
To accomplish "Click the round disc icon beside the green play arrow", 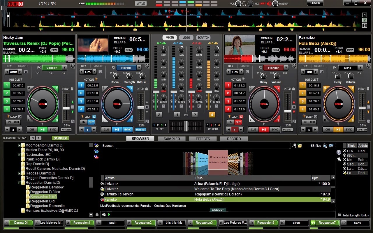I will 104,215.
